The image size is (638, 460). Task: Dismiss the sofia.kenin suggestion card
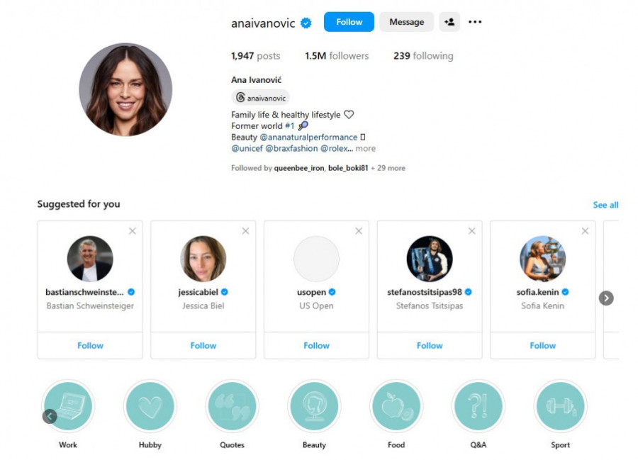(x=585, y=231)
